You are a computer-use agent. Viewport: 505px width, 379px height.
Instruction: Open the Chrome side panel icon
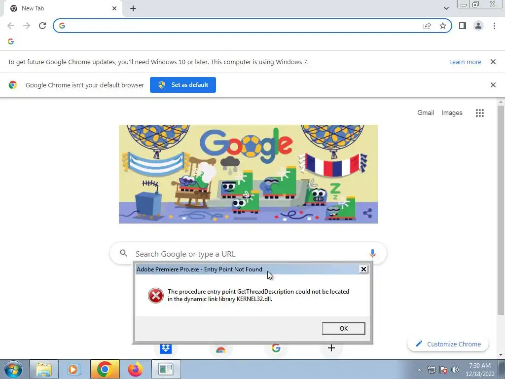click(x=463, y=26)
